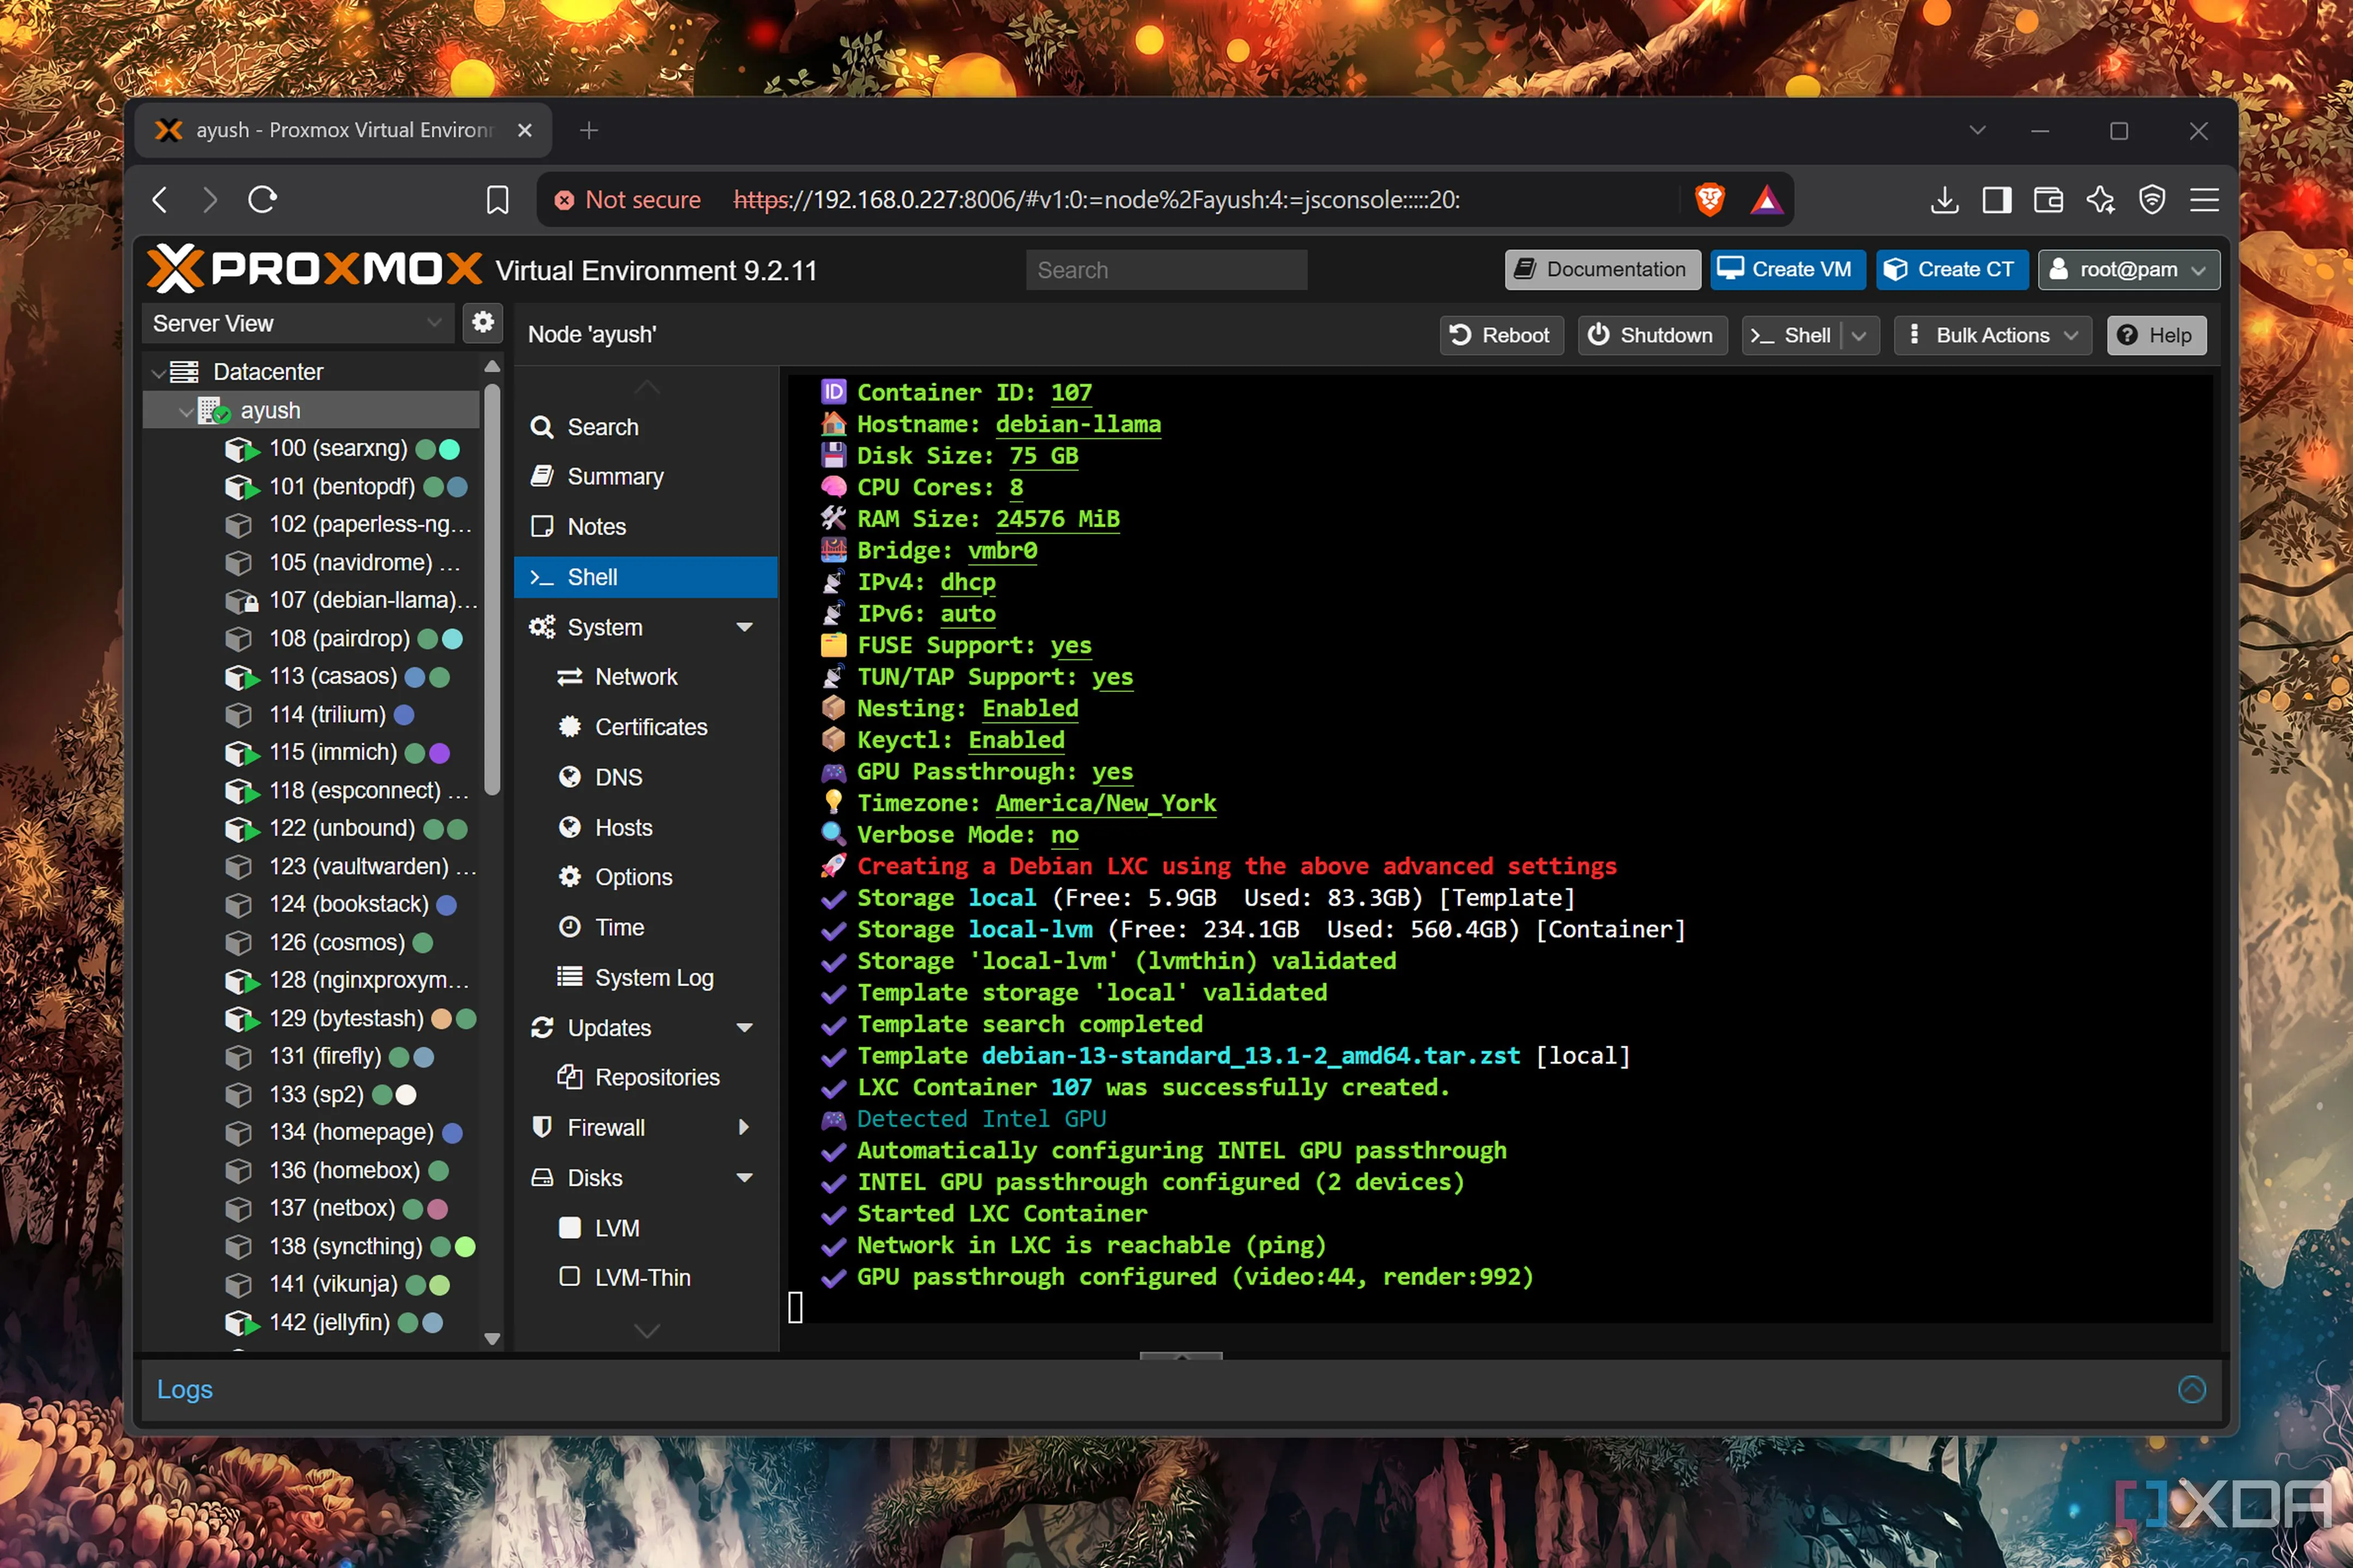Viewport: 2353px width, 1568px height.
Task: Open the Leo AI sparkle icon
Action: [2100, 200]
